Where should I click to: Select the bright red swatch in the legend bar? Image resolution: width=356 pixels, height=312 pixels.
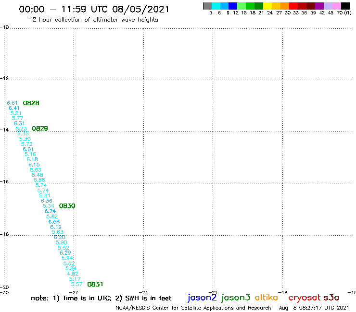click(x=293, y=6)
